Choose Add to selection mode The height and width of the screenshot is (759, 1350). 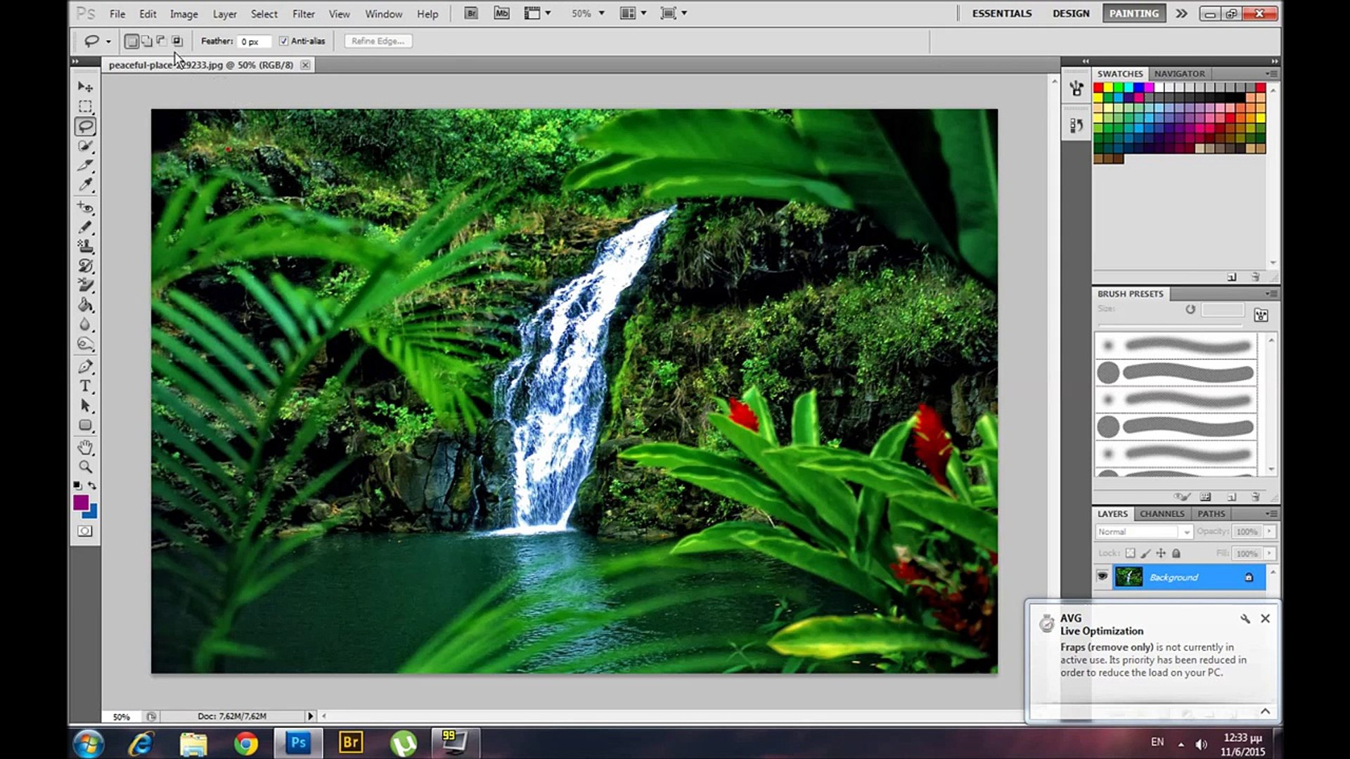click(146, 41)
